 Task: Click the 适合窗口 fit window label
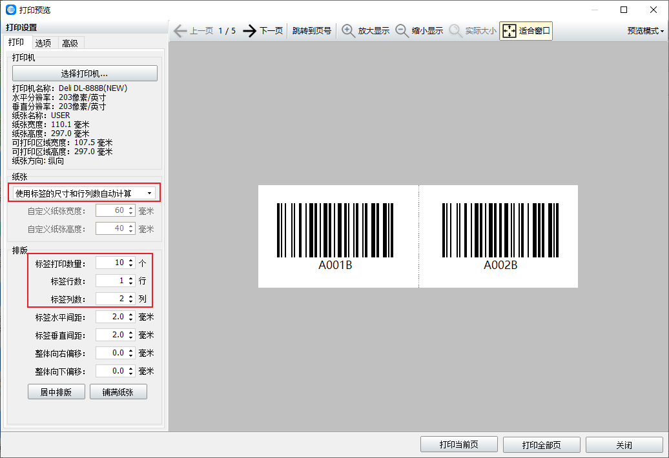coord(535,31)
